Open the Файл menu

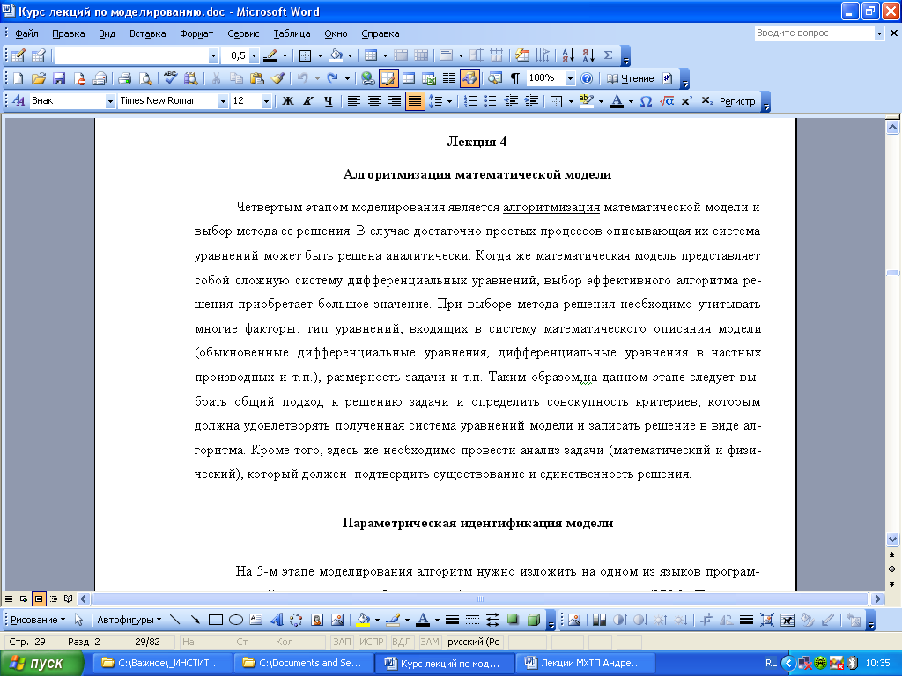(x=26, y=33)
